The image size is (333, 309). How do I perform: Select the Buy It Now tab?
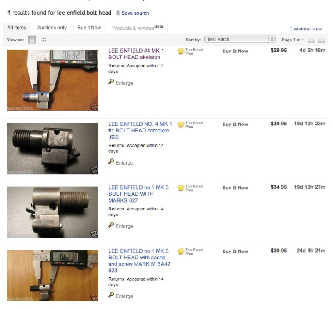point(89,28)
